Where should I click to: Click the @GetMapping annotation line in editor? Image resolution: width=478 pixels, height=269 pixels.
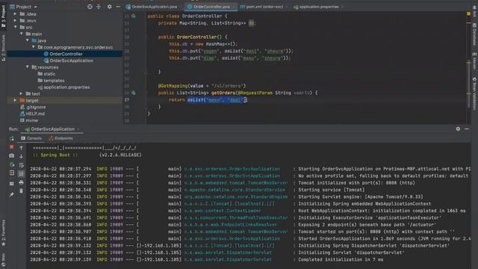202,86
